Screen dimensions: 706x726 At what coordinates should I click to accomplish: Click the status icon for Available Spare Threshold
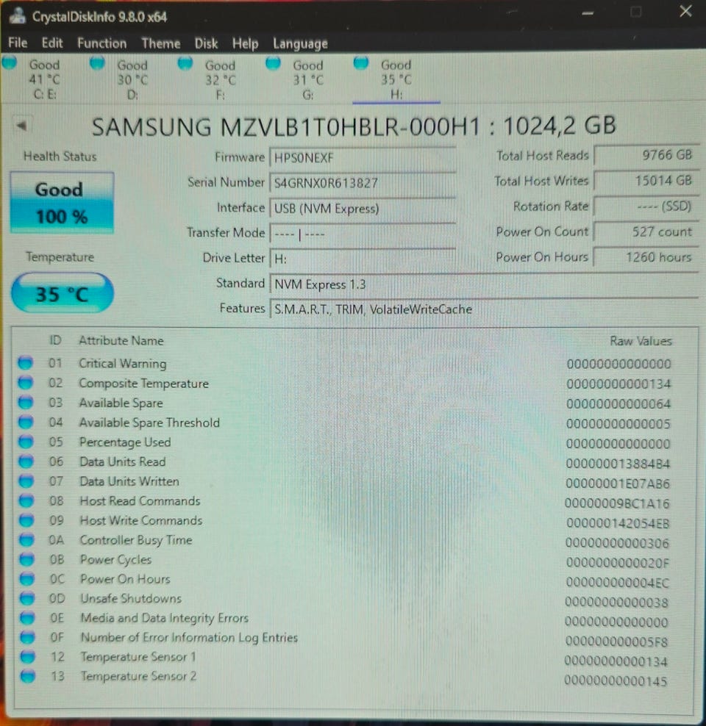[x=26, y=423]
